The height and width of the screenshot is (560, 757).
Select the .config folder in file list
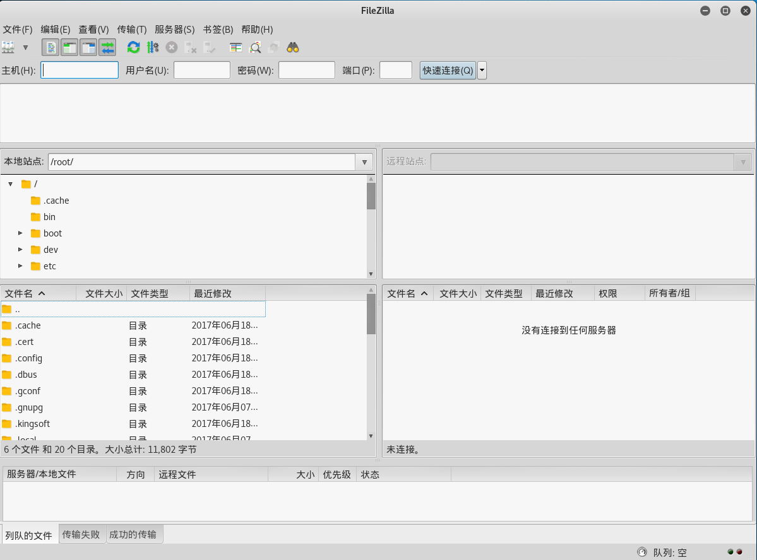click(29, 358)
